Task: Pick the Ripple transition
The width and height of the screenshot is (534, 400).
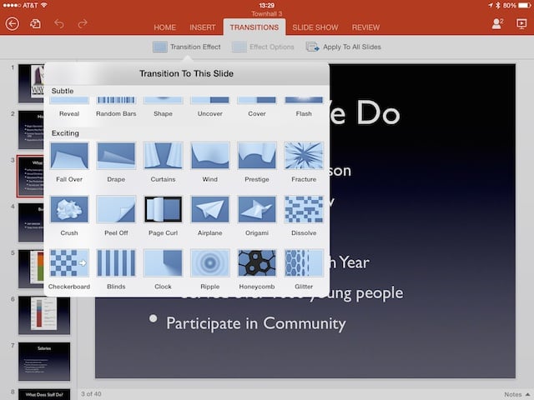Action: pos(209,263)
